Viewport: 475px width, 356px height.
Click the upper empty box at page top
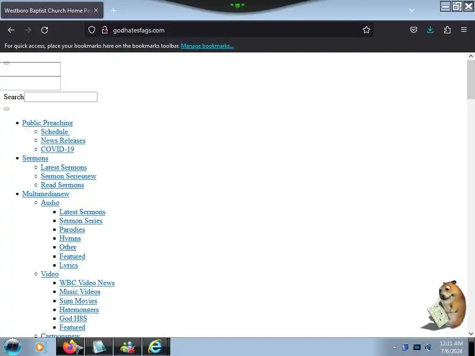[30, 70]
